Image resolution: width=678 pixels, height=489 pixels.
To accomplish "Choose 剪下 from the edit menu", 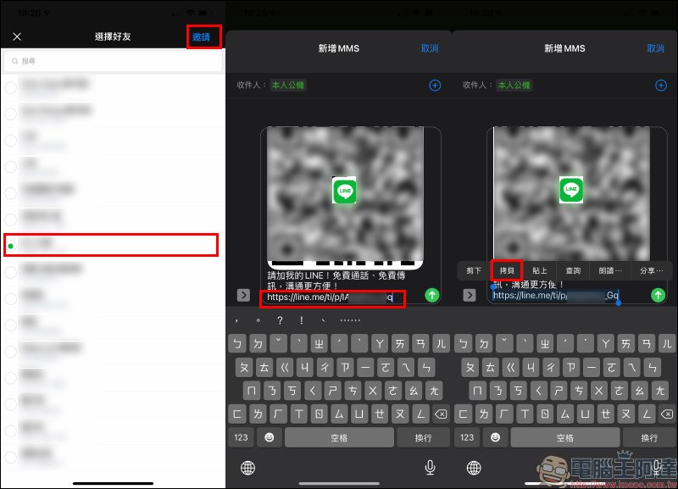I will click(x=474, y=270).
